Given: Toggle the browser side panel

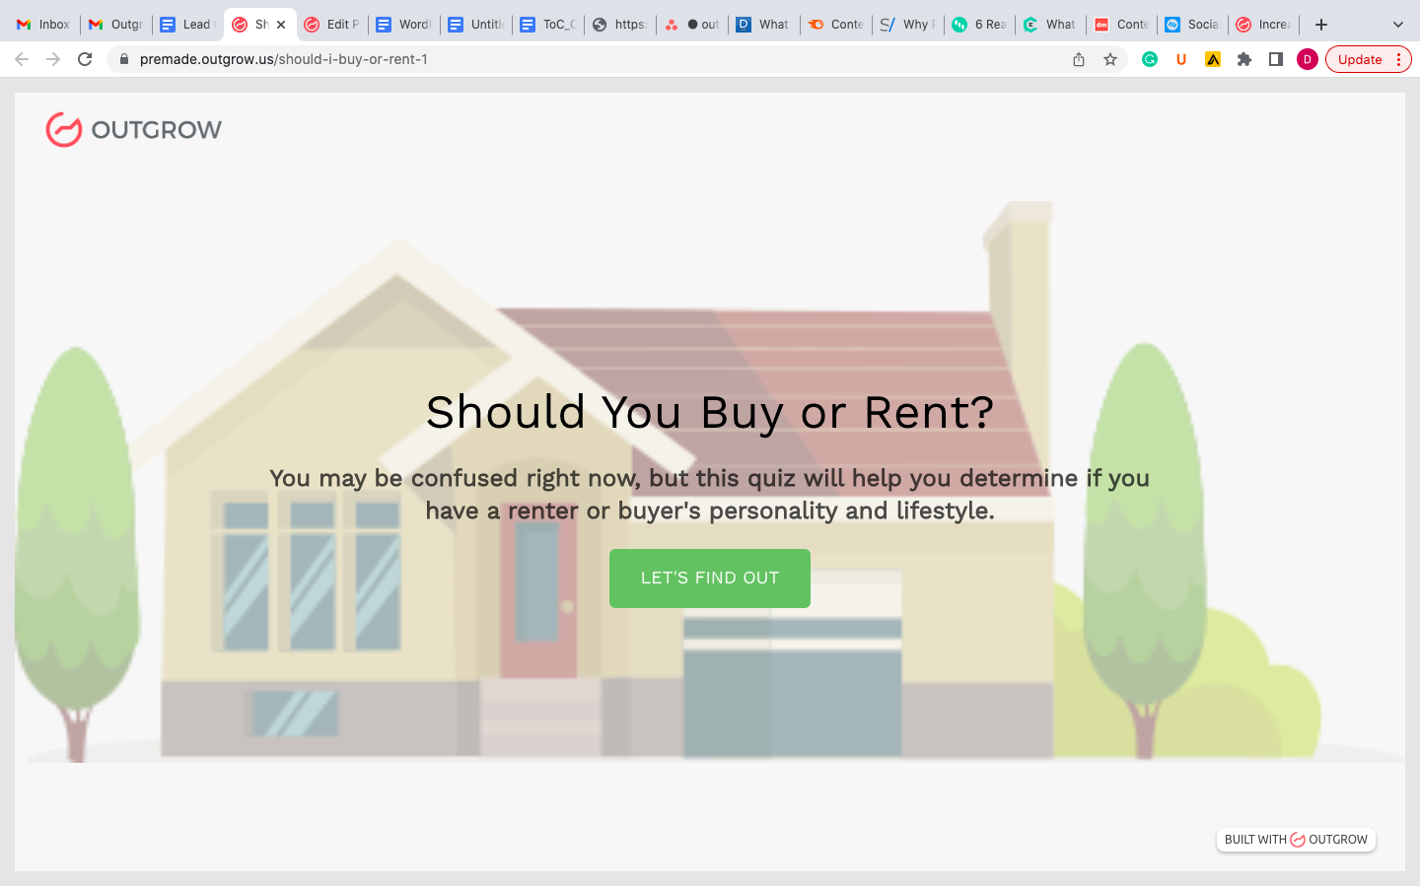Looking at the screenshot, I should pyautogui.click(x=1276, y=59).
